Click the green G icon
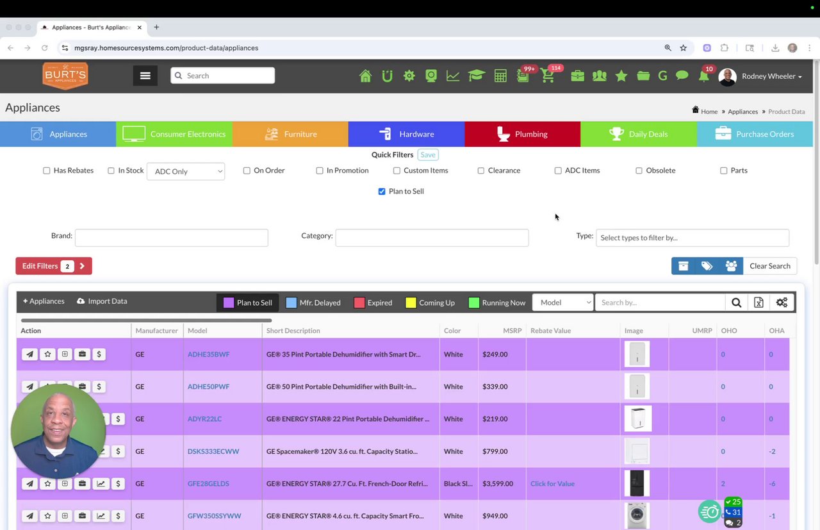820x530 pixels. point(662,76)
